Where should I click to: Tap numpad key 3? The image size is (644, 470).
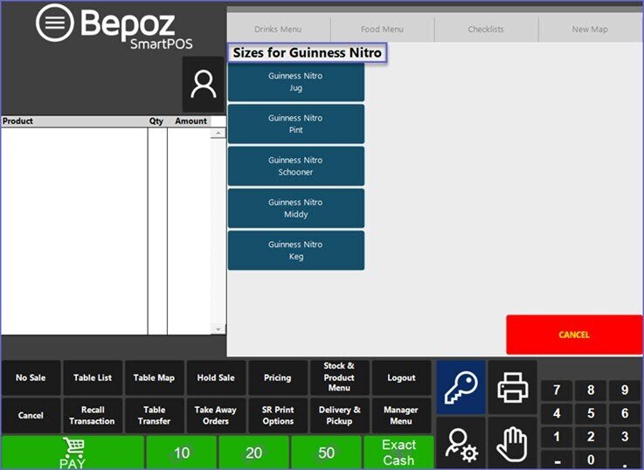click(625, 437)
